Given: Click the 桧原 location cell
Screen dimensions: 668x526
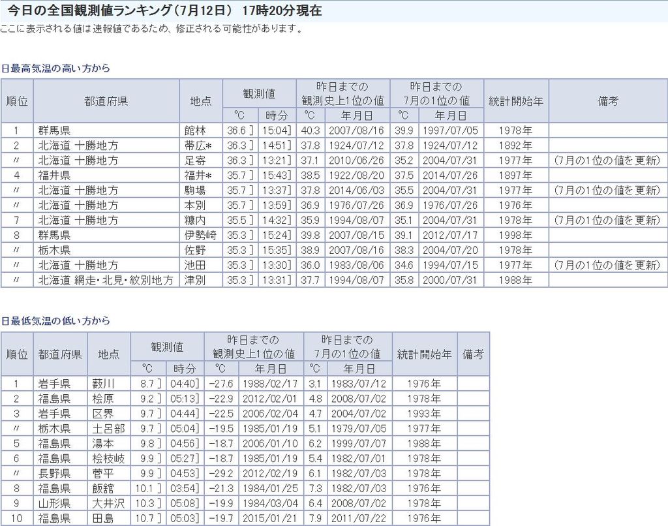Looking at the screenshot, I should point(103,399).
